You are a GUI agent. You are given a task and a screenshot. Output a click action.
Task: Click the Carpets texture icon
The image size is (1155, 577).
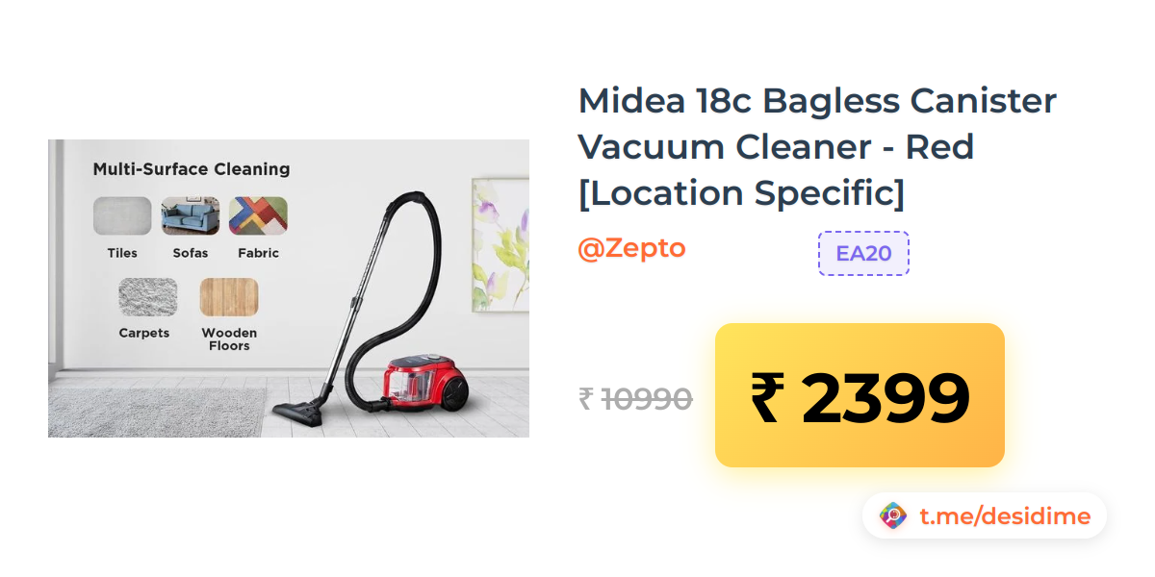pos(147,297)
